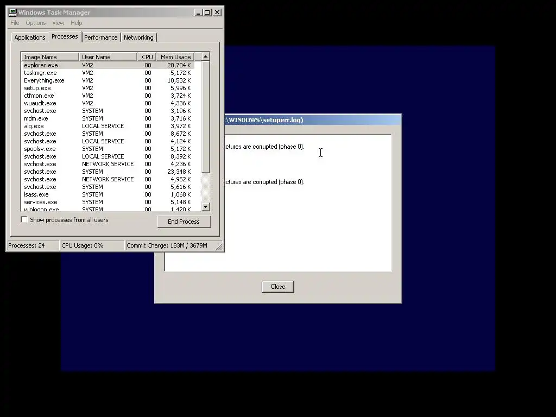Click the Task Manager resize grip

(x=219, y=247)
